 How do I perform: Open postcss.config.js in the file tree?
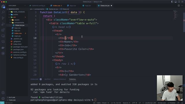(x=20, y=52)
